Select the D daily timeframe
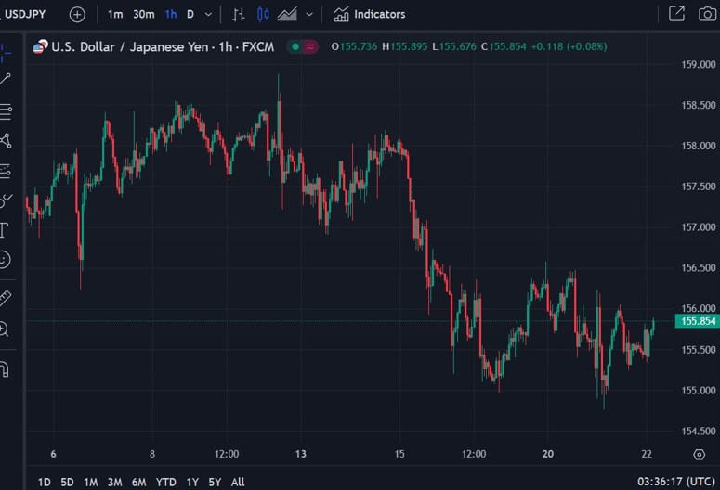The width and height of the screenshot is (720, 490). point(190,15)
